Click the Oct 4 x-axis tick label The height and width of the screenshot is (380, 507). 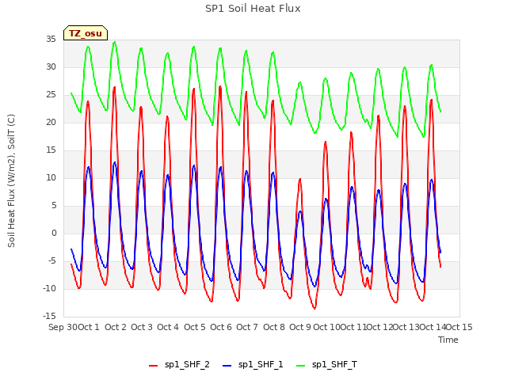[168, 327]
